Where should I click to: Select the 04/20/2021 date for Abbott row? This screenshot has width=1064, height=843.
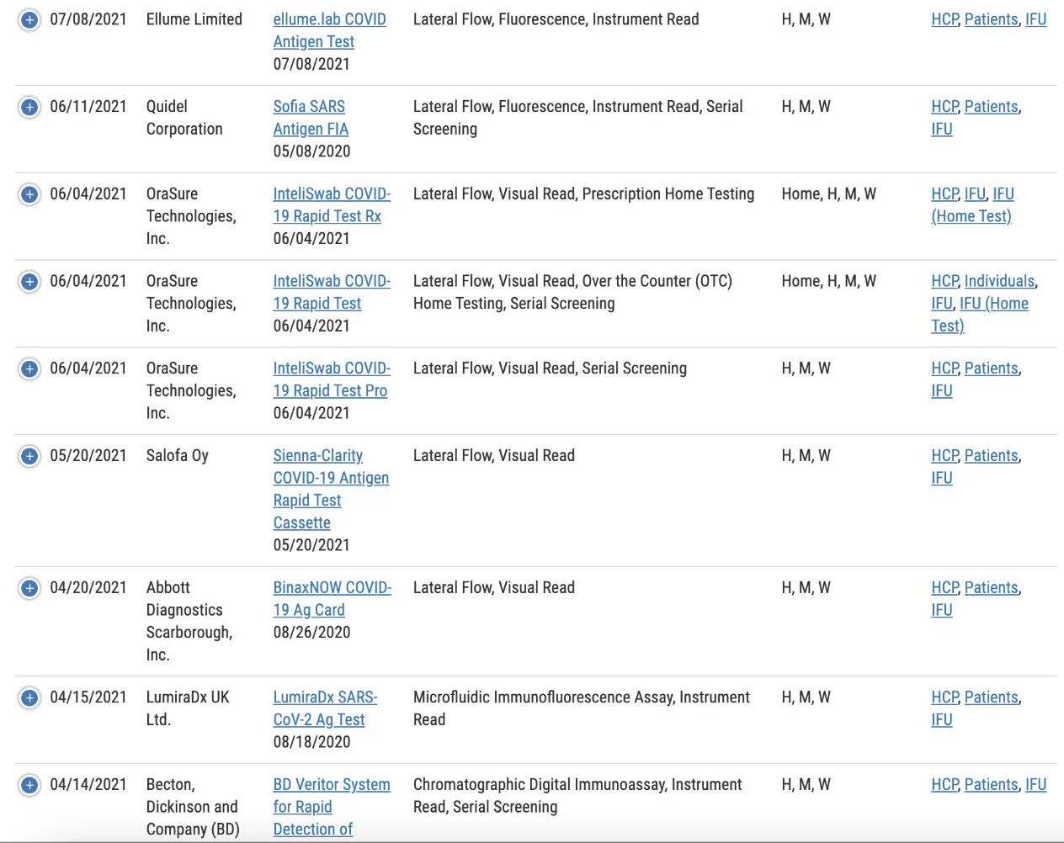(88, 588)
